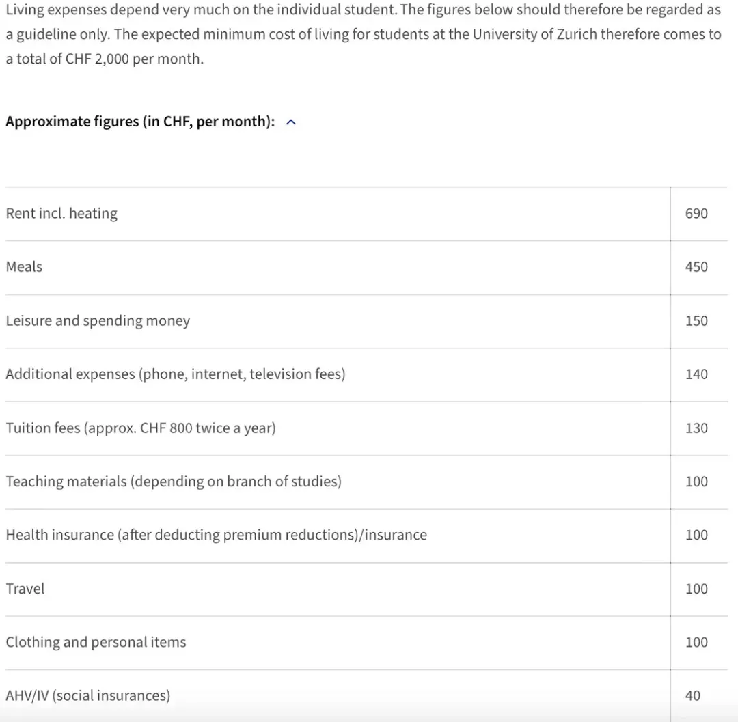The width and height of the screenshot is (738, 722).
Task: Click the 'Health insurance' row text
Action: (216, 535)
